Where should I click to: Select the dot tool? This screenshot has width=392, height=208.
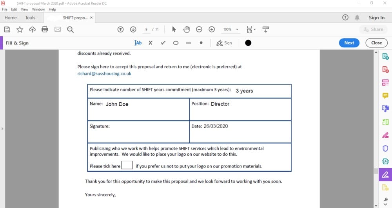tap(201, 43)
